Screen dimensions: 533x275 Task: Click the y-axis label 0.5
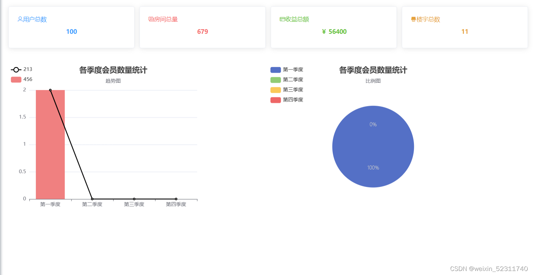(x=22, y=172)
